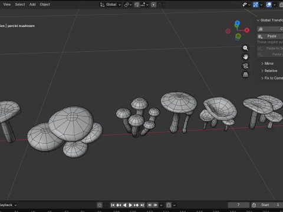Open the View menu
This screenshot has height=212, width=283.
(7, 4)
